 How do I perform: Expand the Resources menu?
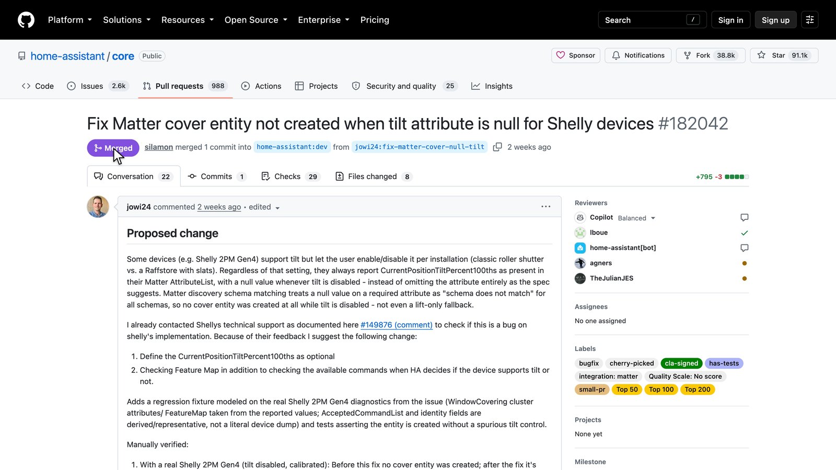188,20
